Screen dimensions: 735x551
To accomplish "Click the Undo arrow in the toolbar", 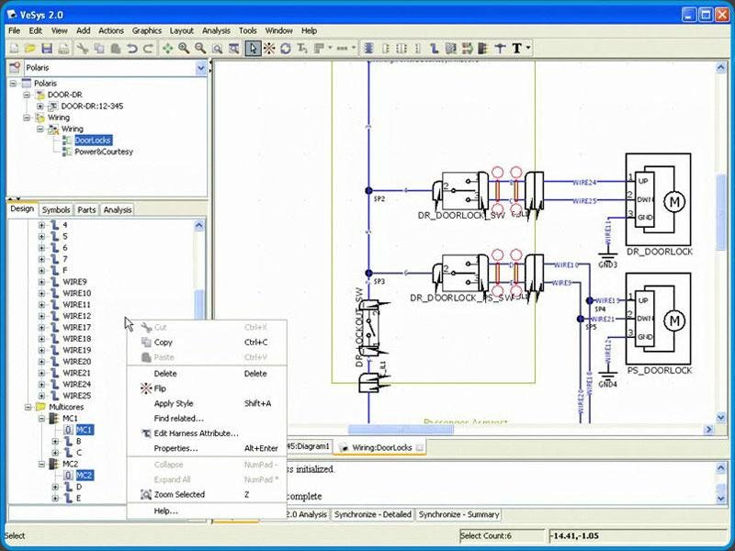I will point(132,48).
